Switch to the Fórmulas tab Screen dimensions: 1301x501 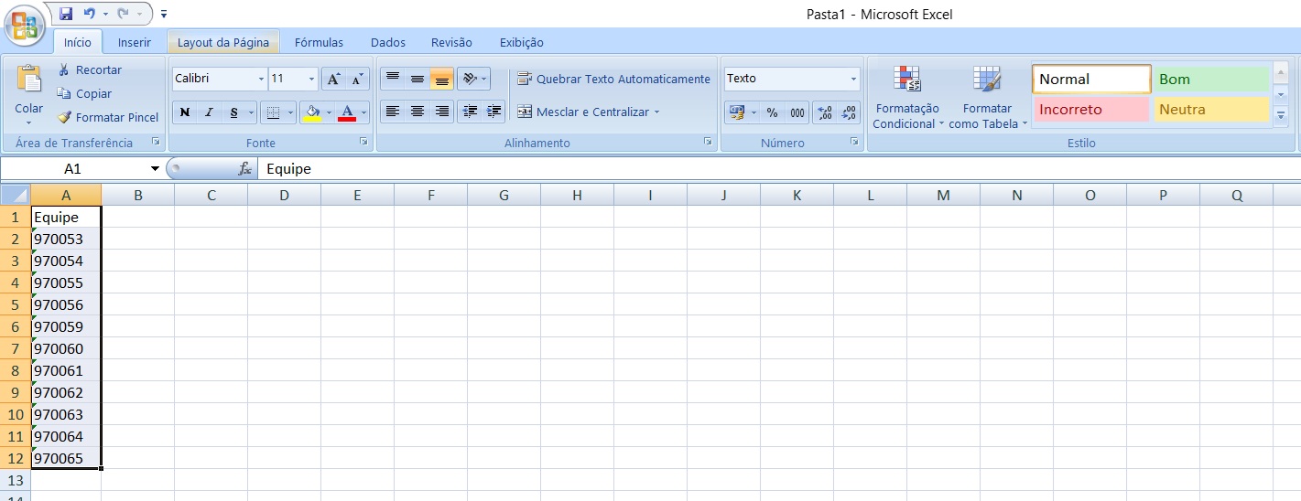[319, 42]
